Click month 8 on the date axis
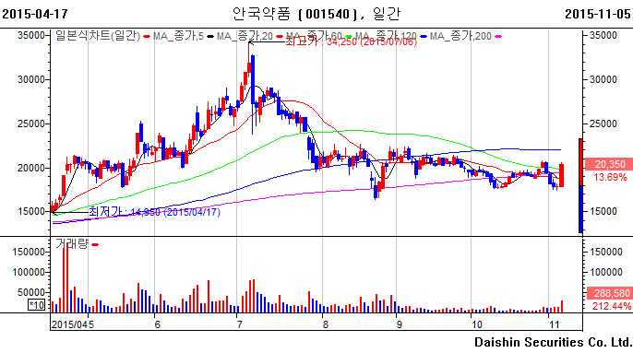The width and height of the screenshot is (633, 353). tap(326, 324)
